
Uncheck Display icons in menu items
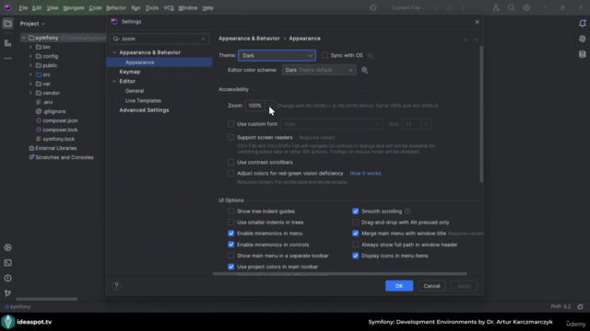click(x=355, y=256)
